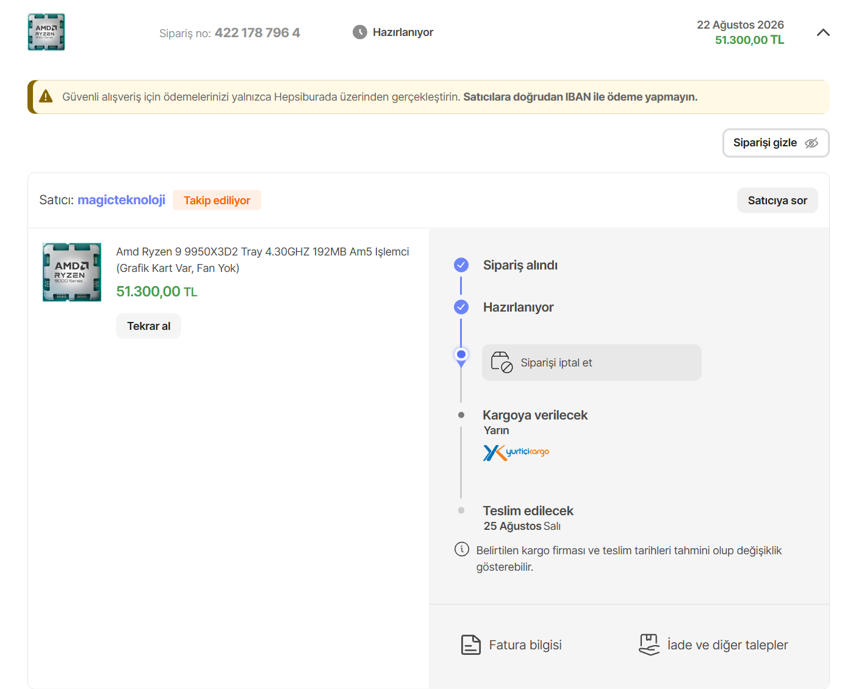Image resolution: width=842 pixels, height=689 pixels.
Task: Click the current-stage pin marker on the timeline
Action: tap(461, 357)
